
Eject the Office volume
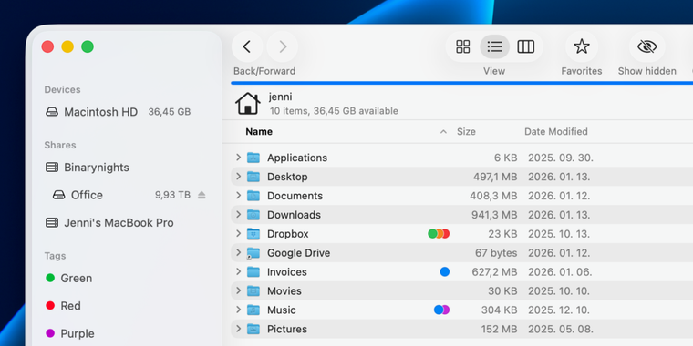point(202,195)
